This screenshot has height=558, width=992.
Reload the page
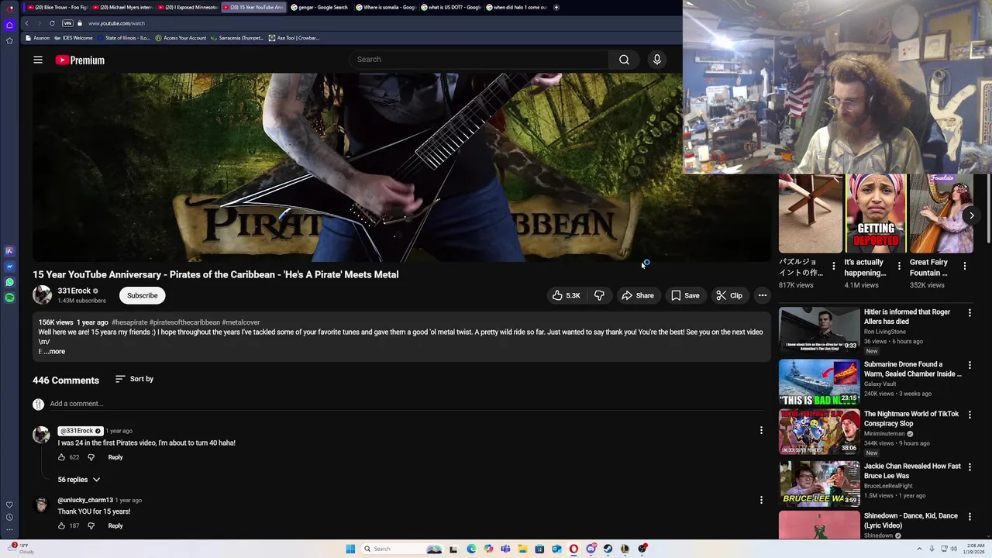click(x=52, y=23)
